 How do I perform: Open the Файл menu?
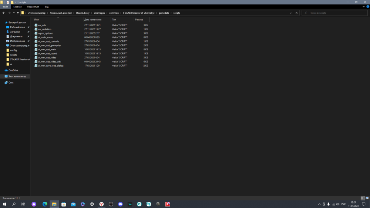pyautogui.click(x=5, y=7)
